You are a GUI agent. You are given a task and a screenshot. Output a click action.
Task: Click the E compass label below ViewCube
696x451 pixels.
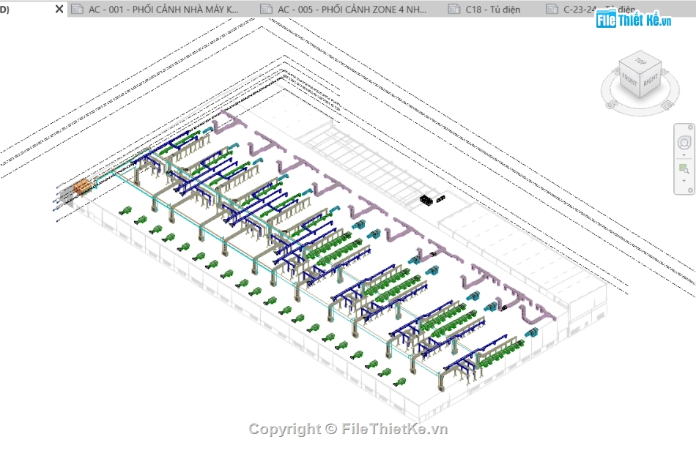pos(666,105)
